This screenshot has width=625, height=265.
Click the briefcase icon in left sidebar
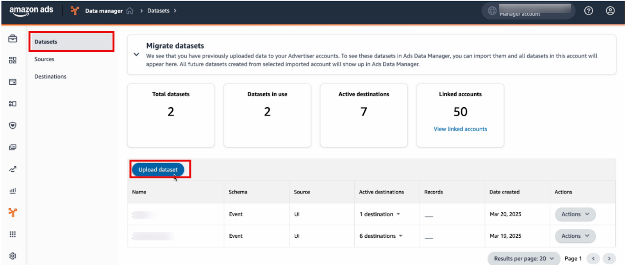pos(12,39)
